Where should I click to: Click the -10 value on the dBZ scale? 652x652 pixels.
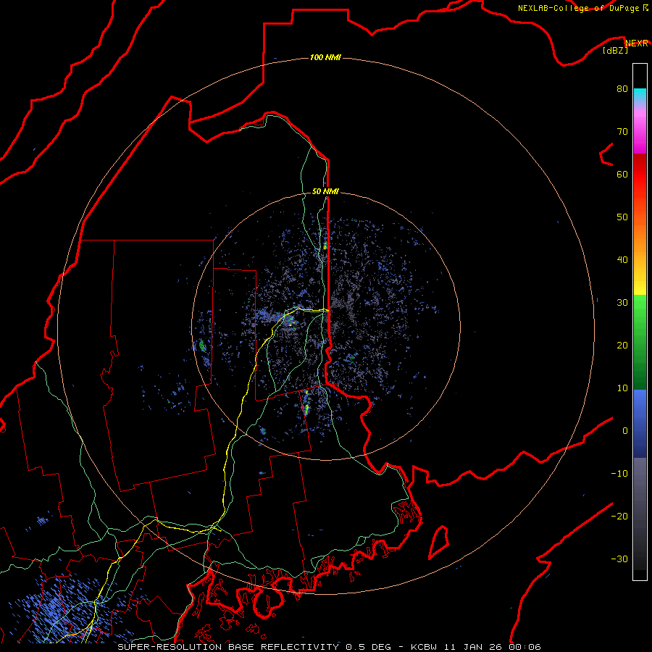point(619,473)
